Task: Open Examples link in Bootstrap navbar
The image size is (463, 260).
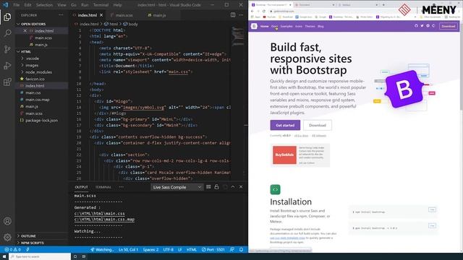Action: coord(286,26)
